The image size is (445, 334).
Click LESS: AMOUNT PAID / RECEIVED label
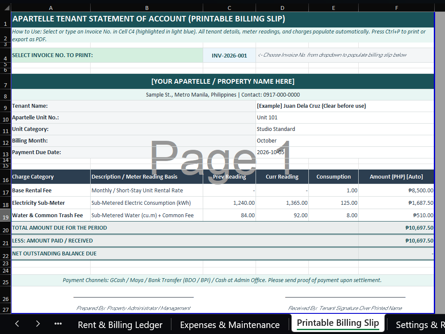point(52,240)
